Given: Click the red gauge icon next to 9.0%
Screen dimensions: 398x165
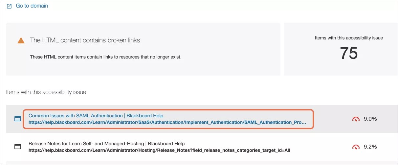Looking at the screenshot, I should (356, 119).
